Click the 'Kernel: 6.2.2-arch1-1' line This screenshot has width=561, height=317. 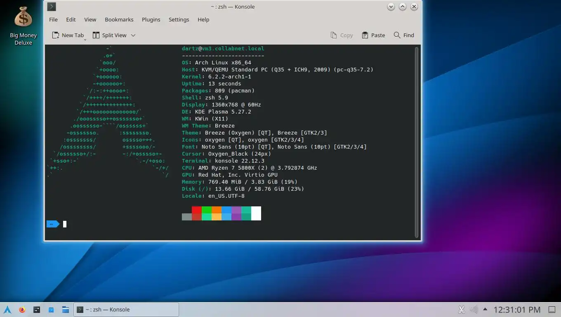[217, 76]
